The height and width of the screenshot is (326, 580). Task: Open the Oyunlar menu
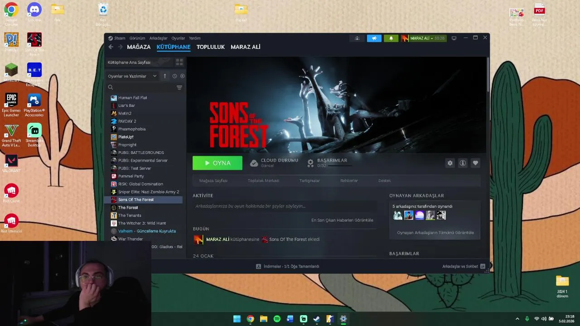(178, 38)
